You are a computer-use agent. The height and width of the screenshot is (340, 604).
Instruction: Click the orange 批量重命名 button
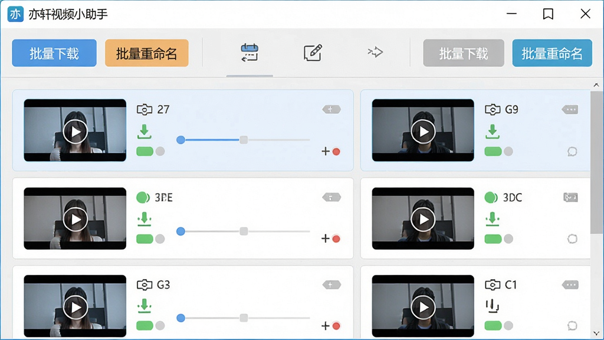(147, 53)
